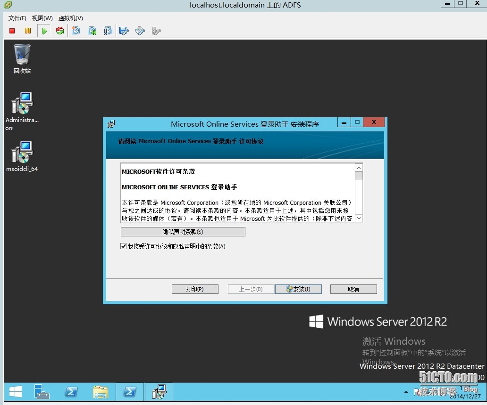Viewport: 487px width, 405px height.
Task: Maximize the installer dialog
Action: click(357, 122)
